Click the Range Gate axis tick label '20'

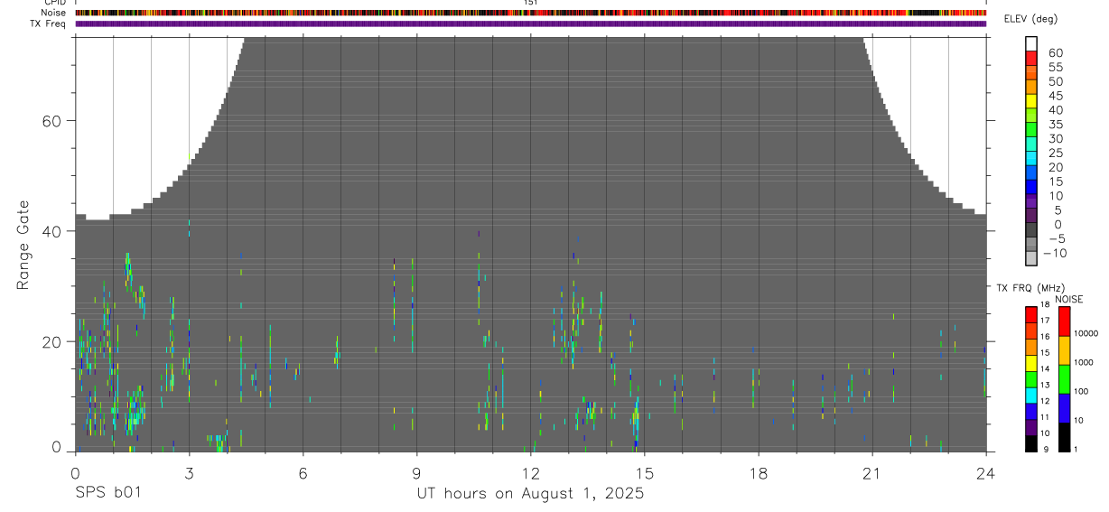click(51, 341)
